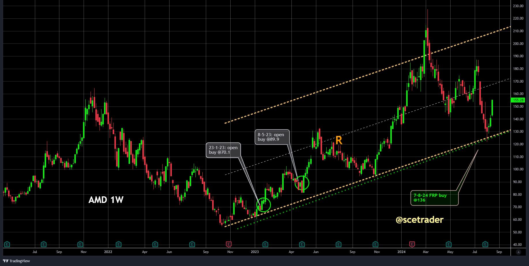Click the Mar label on the time axis
Screen dimensions: 529x266
[x=426, y=252]
